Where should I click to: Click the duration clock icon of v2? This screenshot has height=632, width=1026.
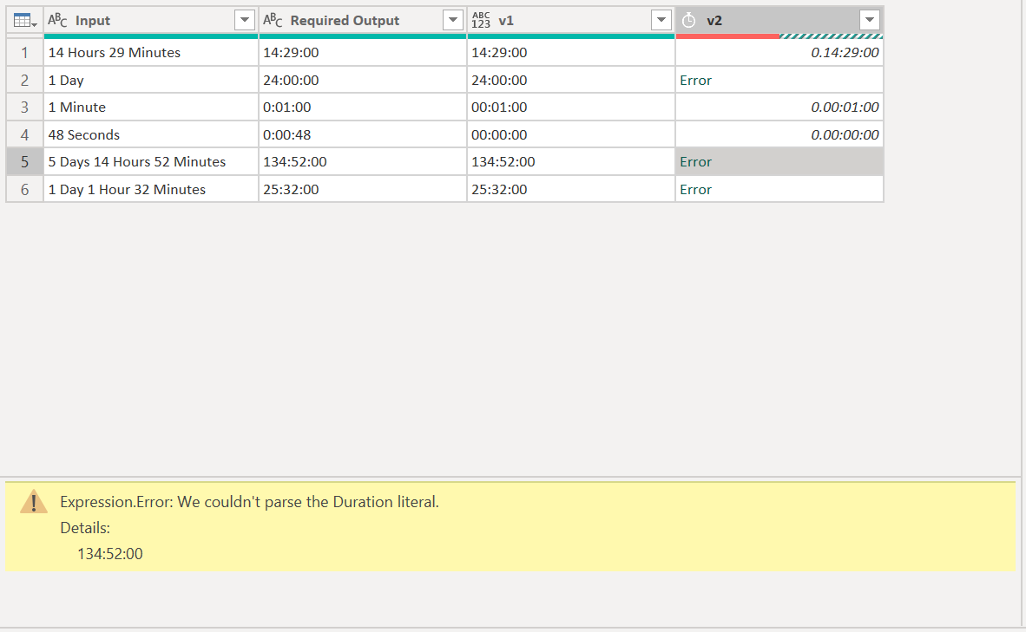click(x=688, y=21)
